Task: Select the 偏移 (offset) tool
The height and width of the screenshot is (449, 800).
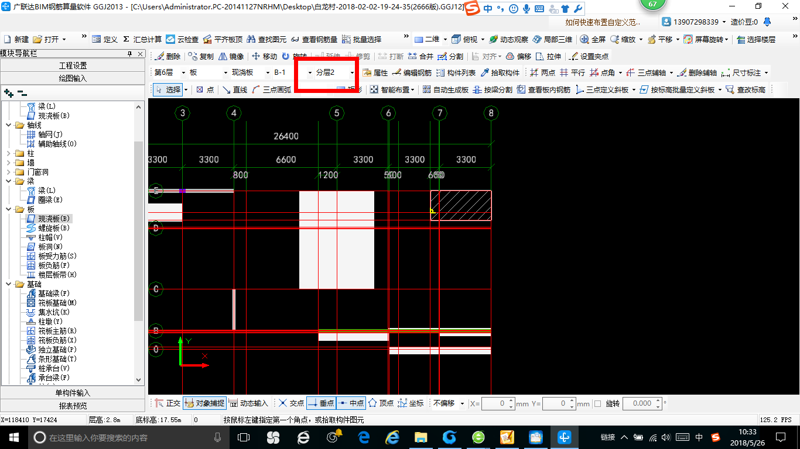Action: [519, 57]
